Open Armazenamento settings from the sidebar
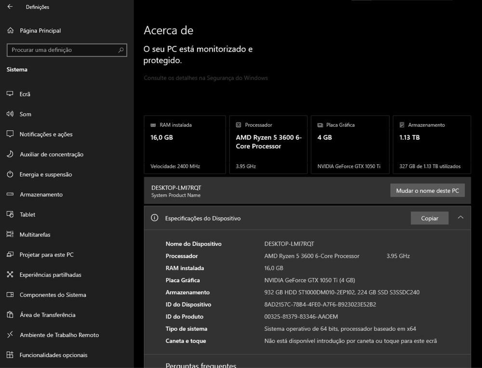 click(41, 195)
